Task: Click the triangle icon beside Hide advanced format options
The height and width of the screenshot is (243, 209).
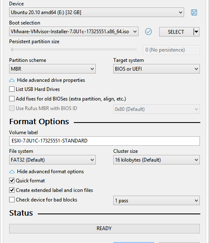Action: (x=12, y=172)
